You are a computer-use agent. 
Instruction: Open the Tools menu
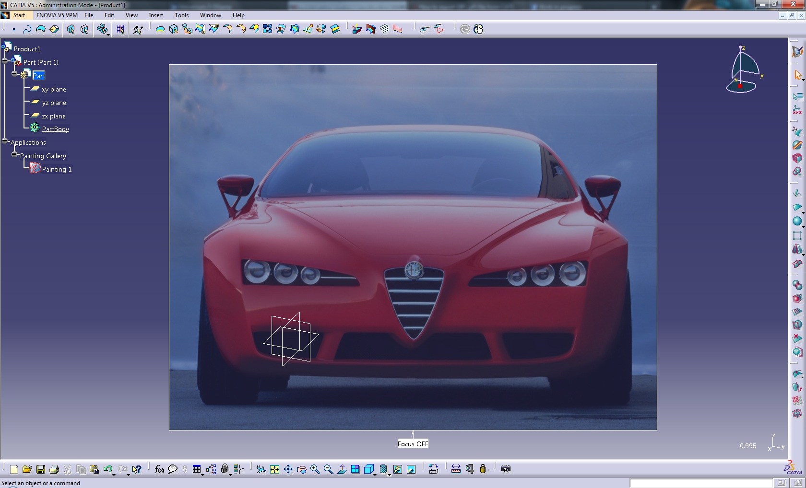point(181,15)
